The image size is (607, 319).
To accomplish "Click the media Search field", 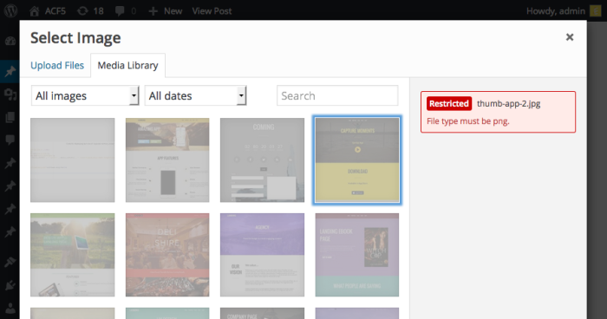I will tap(337, 95).
